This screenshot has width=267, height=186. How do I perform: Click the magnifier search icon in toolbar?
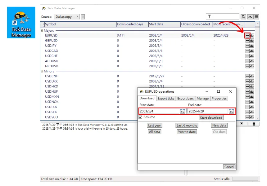[243, 17]
